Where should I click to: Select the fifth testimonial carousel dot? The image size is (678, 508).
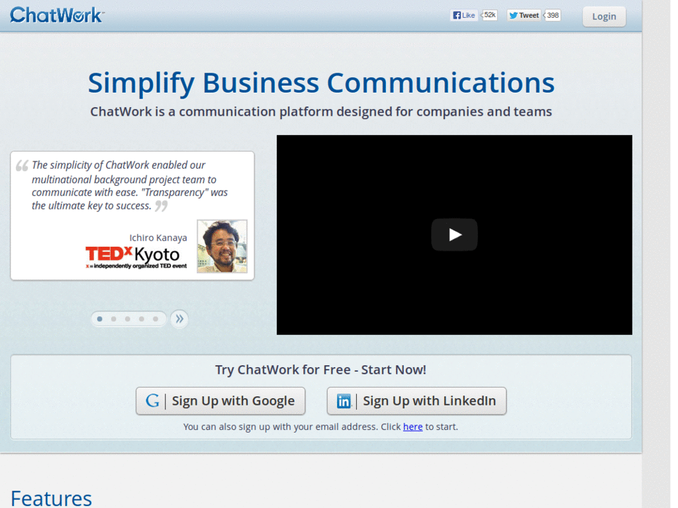[x=155, y=319]
